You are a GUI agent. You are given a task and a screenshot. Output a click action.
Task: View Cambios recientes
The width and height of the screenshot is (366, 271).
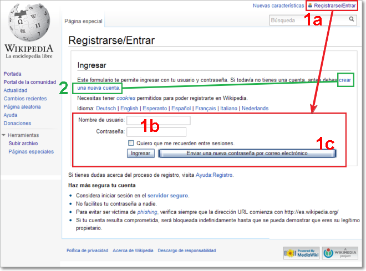(x=25, y=99)
